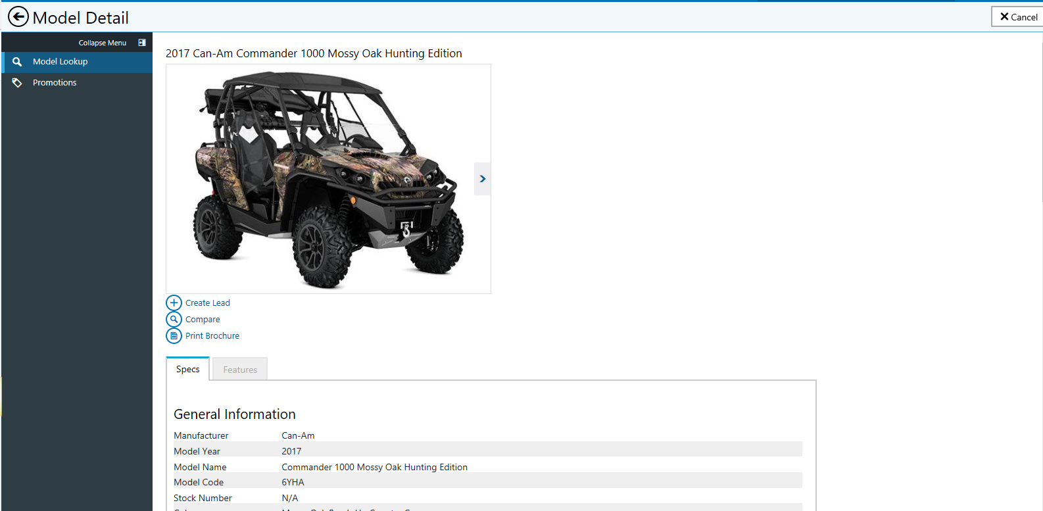The height and width of the screenshot is (511, 1043).
Task: Cancel the Model Detail view
Action: [1018, 17]
